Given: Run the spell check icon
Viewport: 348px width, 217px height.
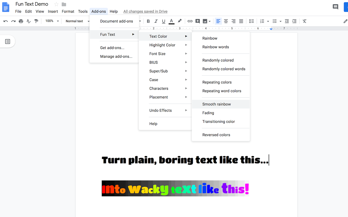Looking at the screenshot, I should 29,21.
